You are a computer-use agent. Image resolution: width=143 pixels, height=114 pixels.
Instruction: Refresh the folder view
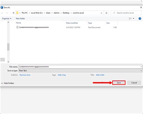(x=106, y=13)
